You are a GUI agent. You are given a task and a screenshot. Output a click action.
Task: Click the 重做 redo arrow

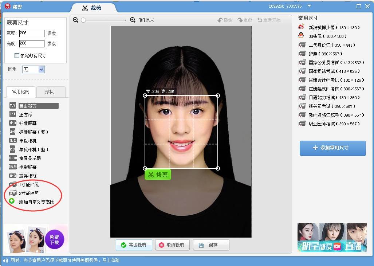pyautogui.click(x=240, y=20)
